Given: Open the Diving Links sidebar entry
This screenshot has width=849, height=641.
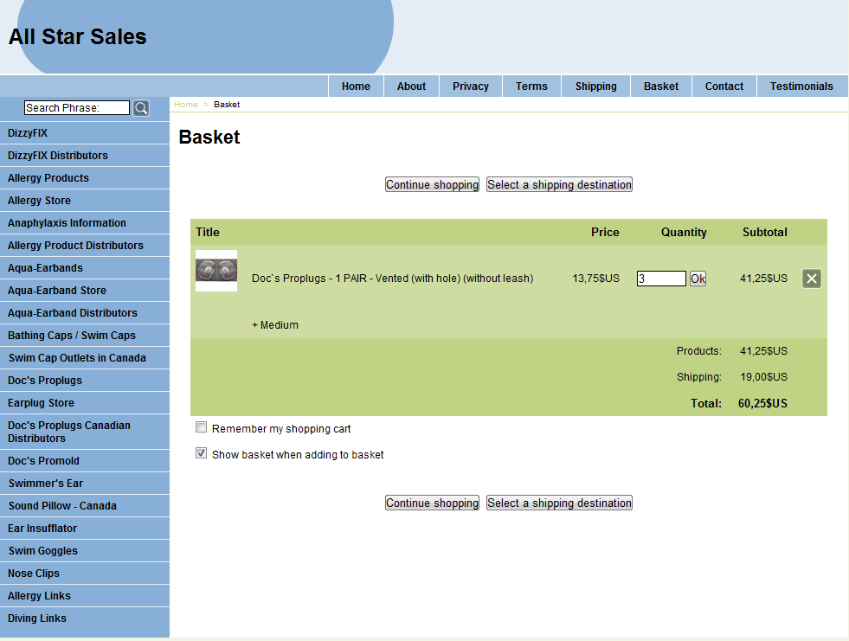Looking at the screenshot, I should 37,619.
